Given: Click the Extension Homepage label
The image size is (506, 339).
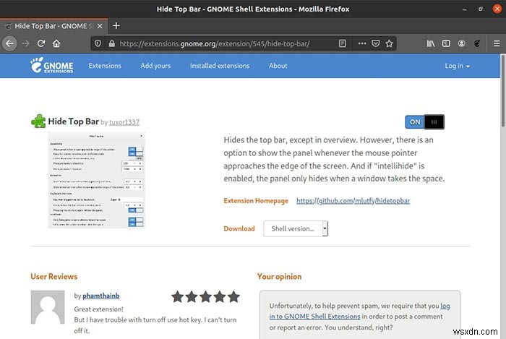Looking at the screenshot, I should [256, 201].
